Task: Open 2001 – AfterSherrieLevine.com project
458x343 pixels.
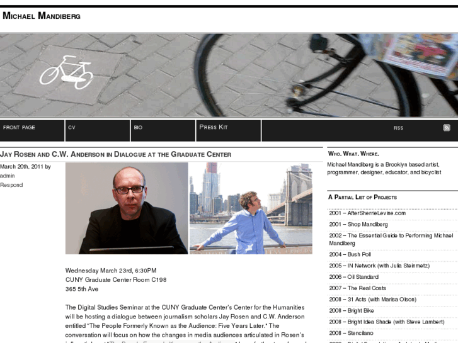Action: tap(367, 213)
